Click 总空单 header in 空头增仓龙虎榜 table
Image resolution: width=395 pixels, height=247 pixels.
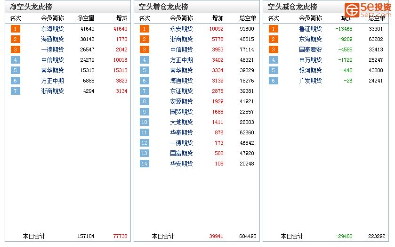tap(248, 18)
